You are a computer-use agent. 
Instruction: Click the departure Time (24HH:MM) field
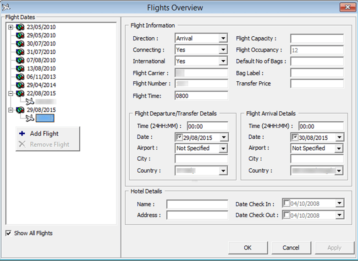(x=208, y=126)
